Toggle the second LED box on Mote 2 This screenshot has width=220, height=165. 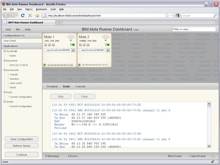[84, 45]
